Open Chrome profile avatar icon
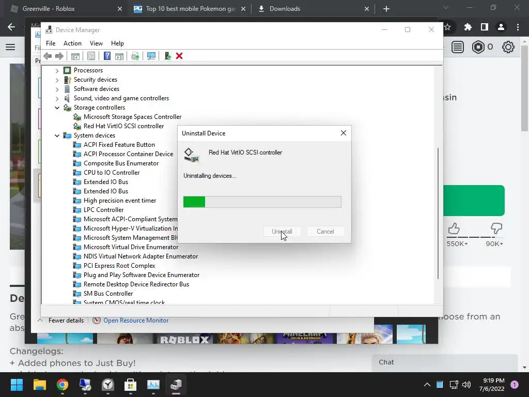Viewport: 529px width, 397px height. pyautogui.click(x=501, y=27)
